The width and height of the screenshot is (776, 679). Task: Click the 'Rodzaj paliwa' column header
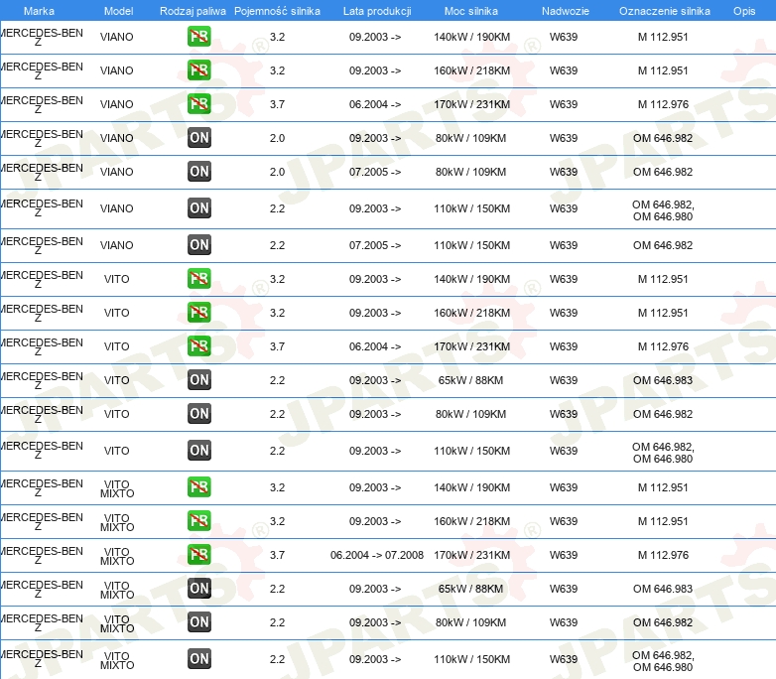tap(193, 11)
